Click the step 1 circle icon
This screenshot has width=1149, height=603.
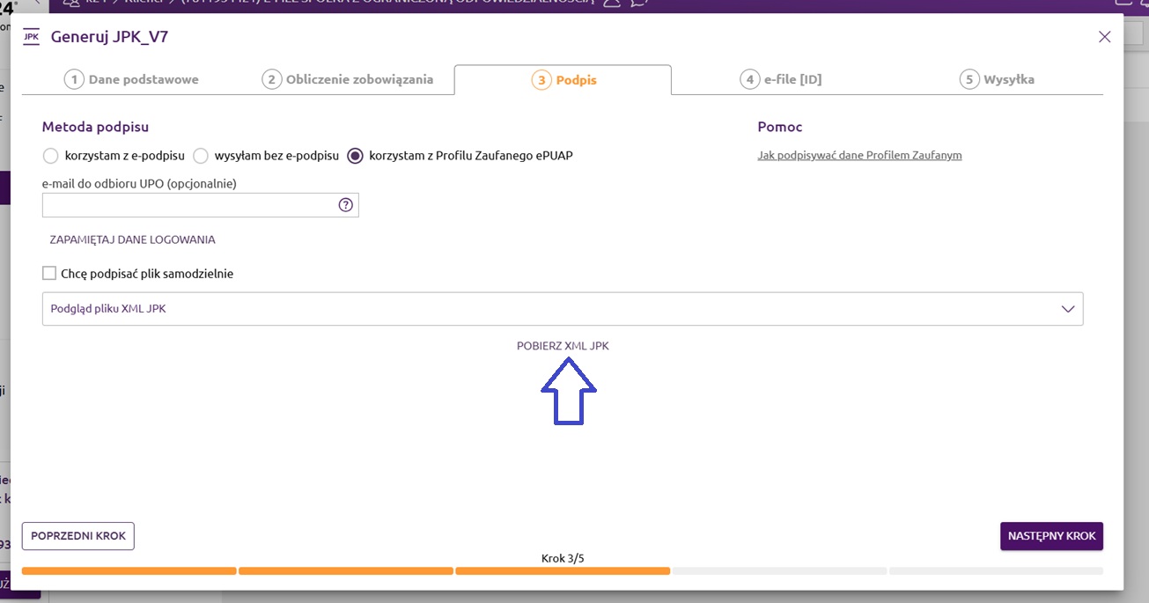pyautogui.click(x=74, y=80)
